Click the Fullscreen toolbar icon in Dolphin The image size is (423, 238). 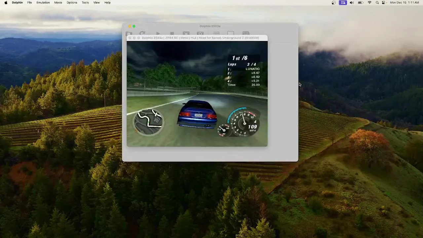(x=186, y=33)
